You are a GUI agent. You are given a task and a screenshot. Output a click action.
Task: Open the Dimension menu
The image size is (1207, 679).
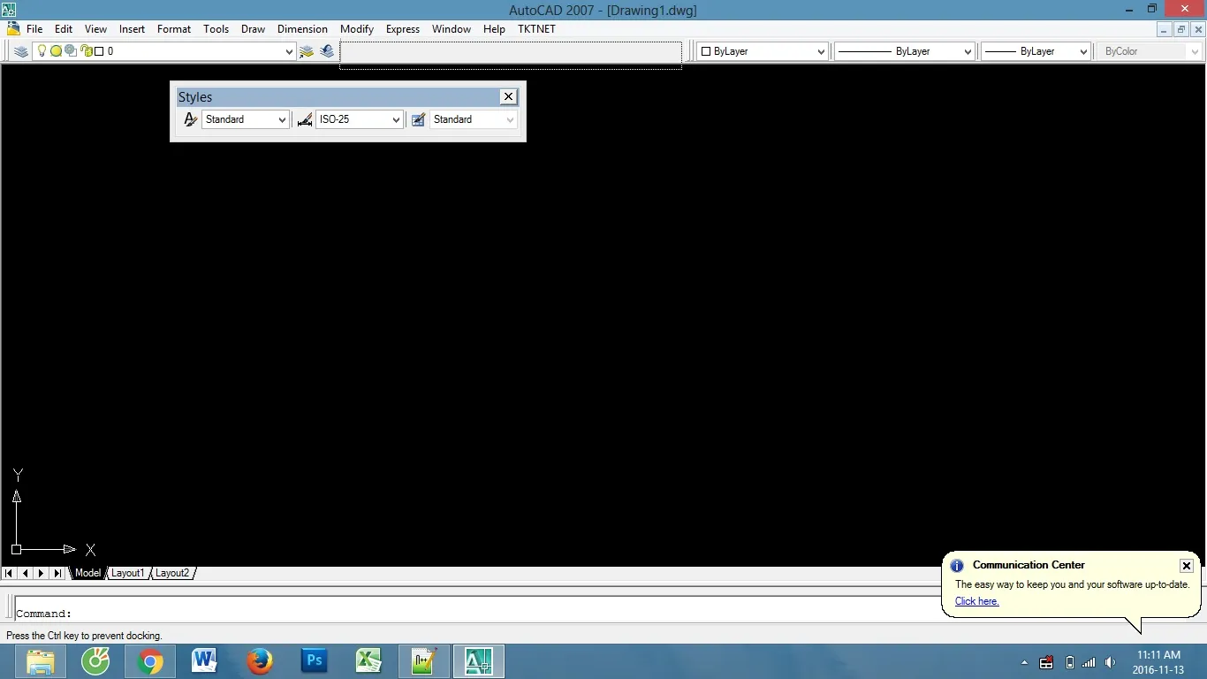pyautogui.click(x=302, y=29)
